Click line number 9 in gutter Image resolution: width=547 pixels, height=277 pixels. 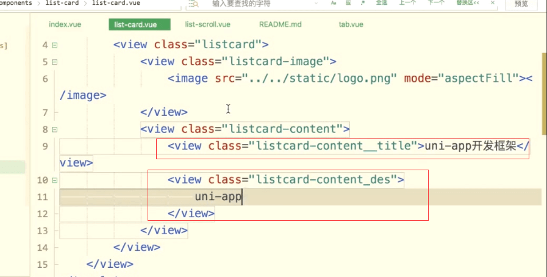point(45,146)
